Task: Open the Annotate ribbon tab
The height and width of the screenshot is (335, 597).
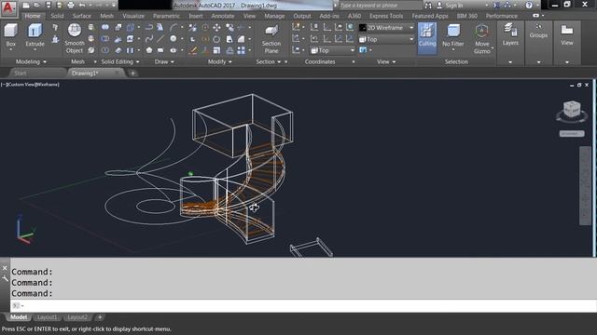Action: coord(223,16)
